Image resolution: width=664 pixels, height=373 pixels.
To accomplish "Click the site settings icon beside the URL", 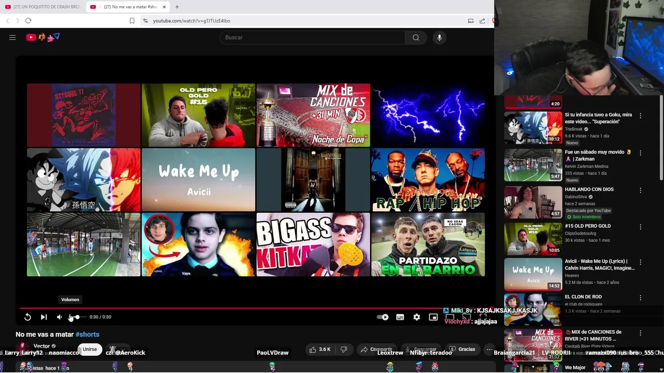I will pos(145,21).
